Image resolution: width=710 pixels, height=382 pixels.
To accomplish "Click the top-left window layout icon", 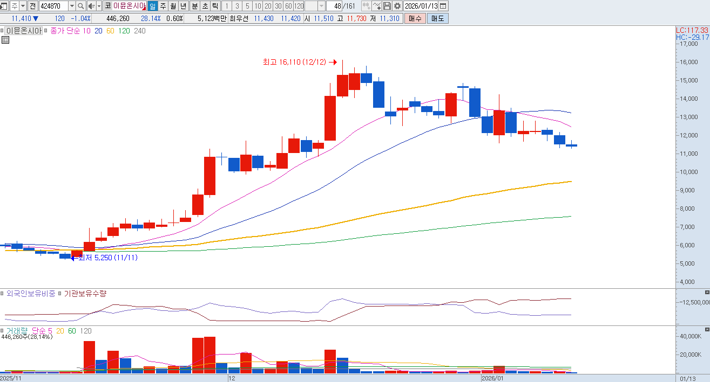I will pos(4,6).
